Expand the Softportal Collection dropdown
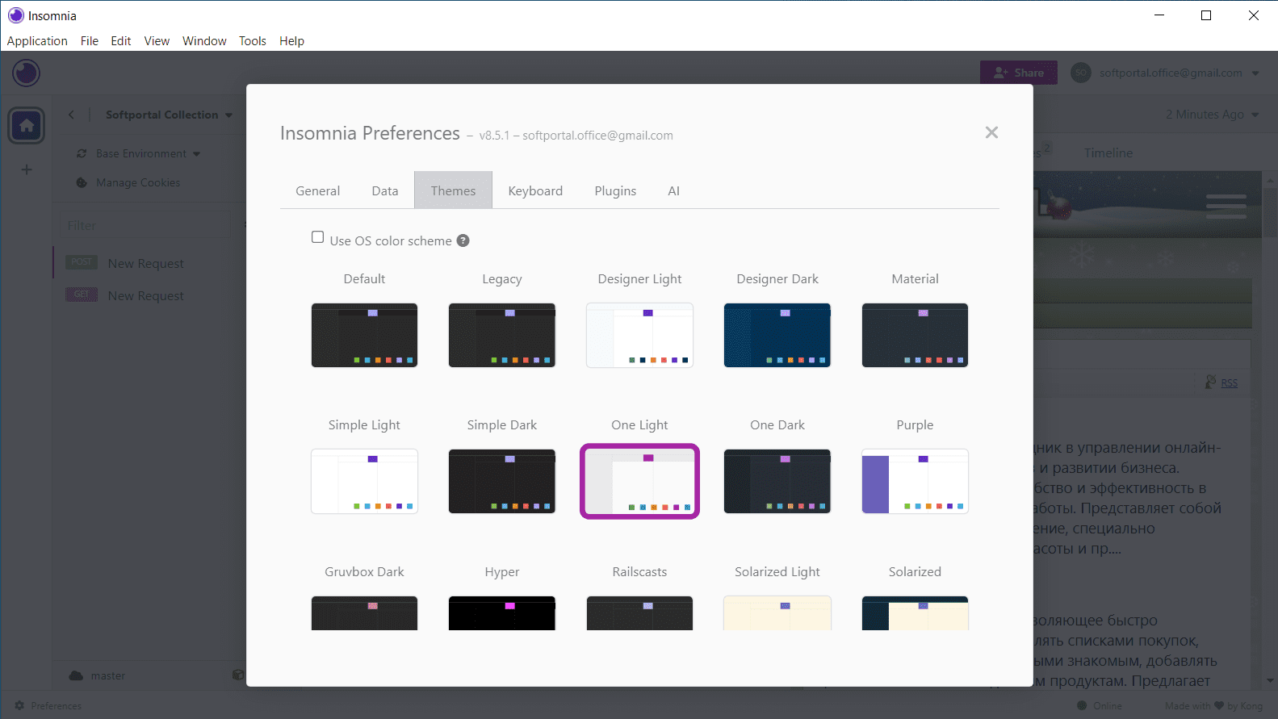Viewport: 1278px width, 719px height. click(170, 115)
